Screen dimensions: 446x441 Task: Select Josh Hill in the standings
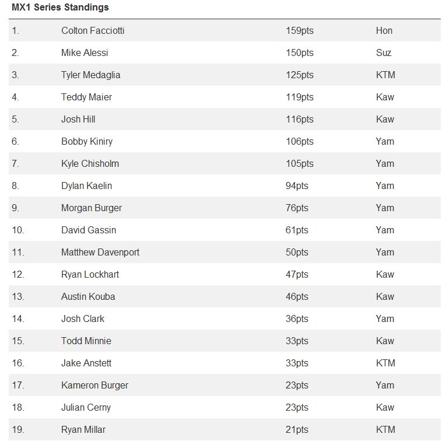pyautogui.click(x=78, y=119)
